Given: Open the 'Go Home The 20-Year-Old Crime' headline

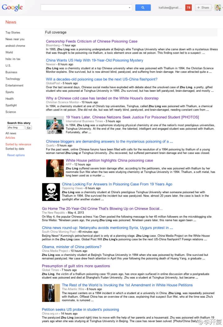Looking at the screenshot, I should [x=102, y=209].
